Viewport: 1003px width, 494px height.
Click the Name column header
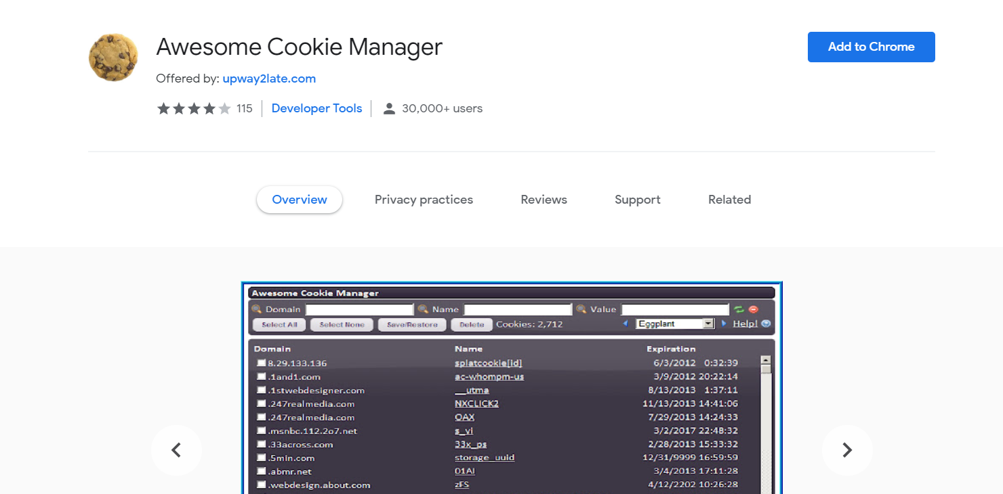pos(468,349)
